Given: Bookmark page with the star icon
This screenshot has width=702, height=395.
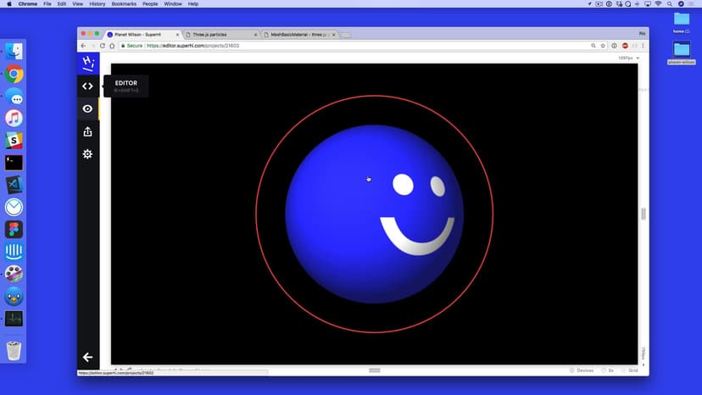Looking at the screenshot, I should click(x=602, y=46).
